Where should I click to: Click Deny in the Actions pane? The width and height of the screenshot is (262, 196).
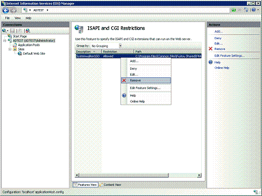(x=218, y=38)
